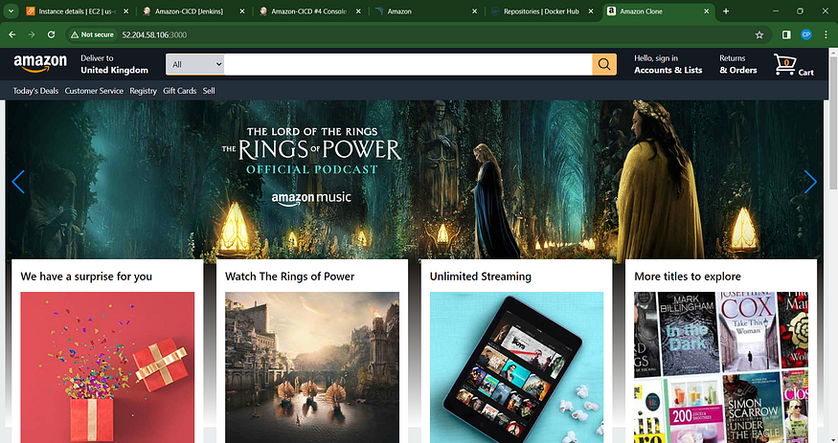Close the Amazon Clone tab

tap(706, 11)
